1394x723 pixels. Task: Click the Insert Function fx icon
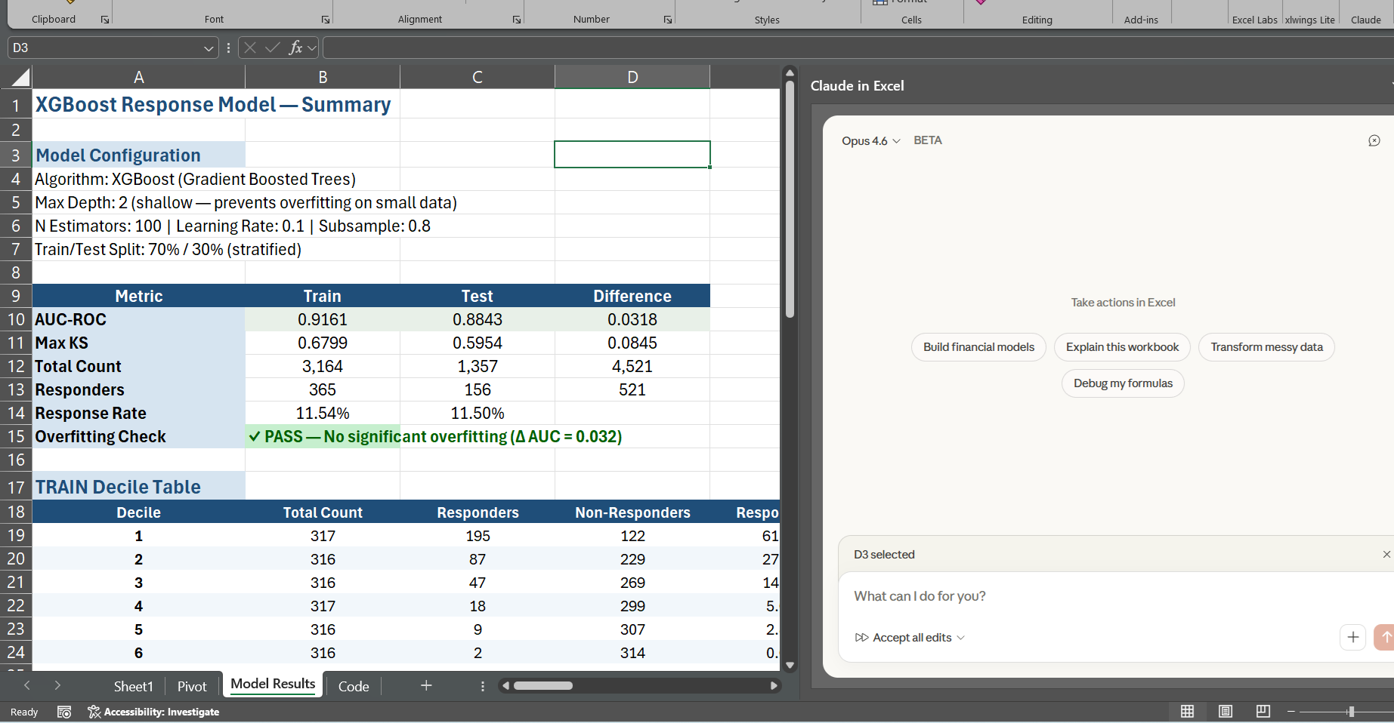[x=295, y=48]
